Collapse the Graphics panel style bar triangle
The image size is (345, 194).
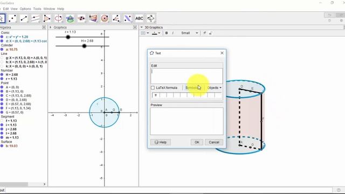[50, 27]
